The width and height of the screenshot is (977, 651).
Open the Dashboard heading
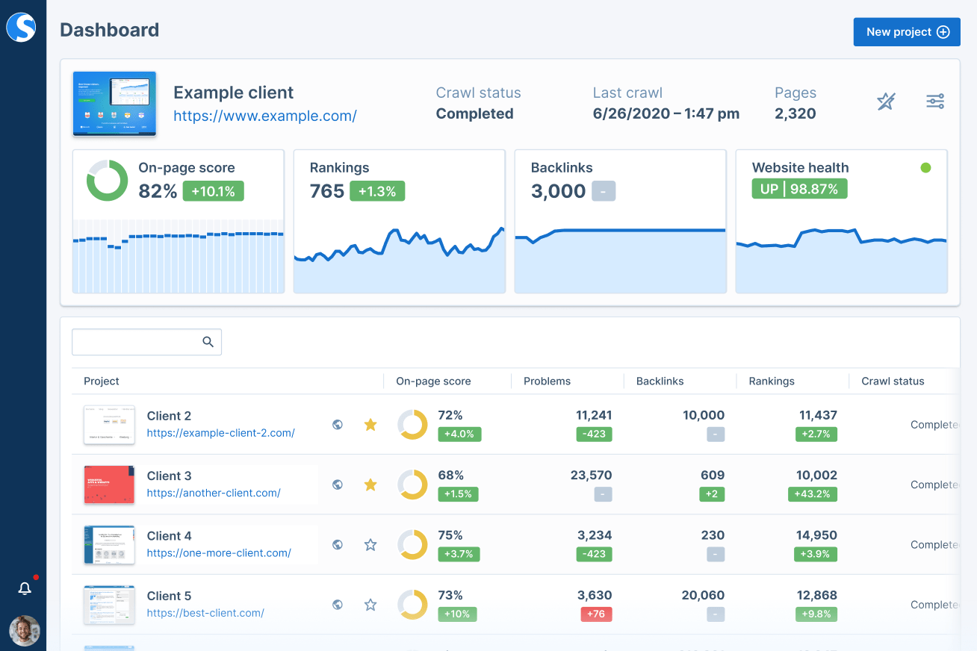click(x=109, y=30)
